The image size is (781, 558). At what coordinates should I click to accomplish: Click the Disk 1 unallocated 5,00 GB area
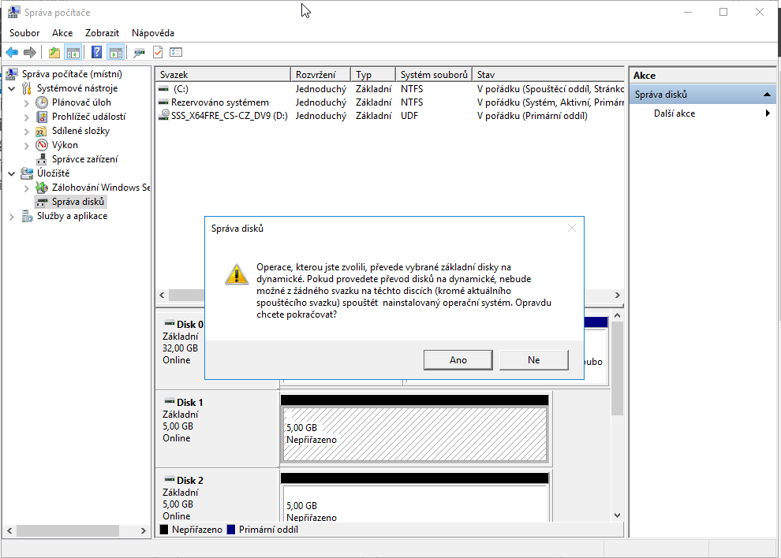pos(414,434)
